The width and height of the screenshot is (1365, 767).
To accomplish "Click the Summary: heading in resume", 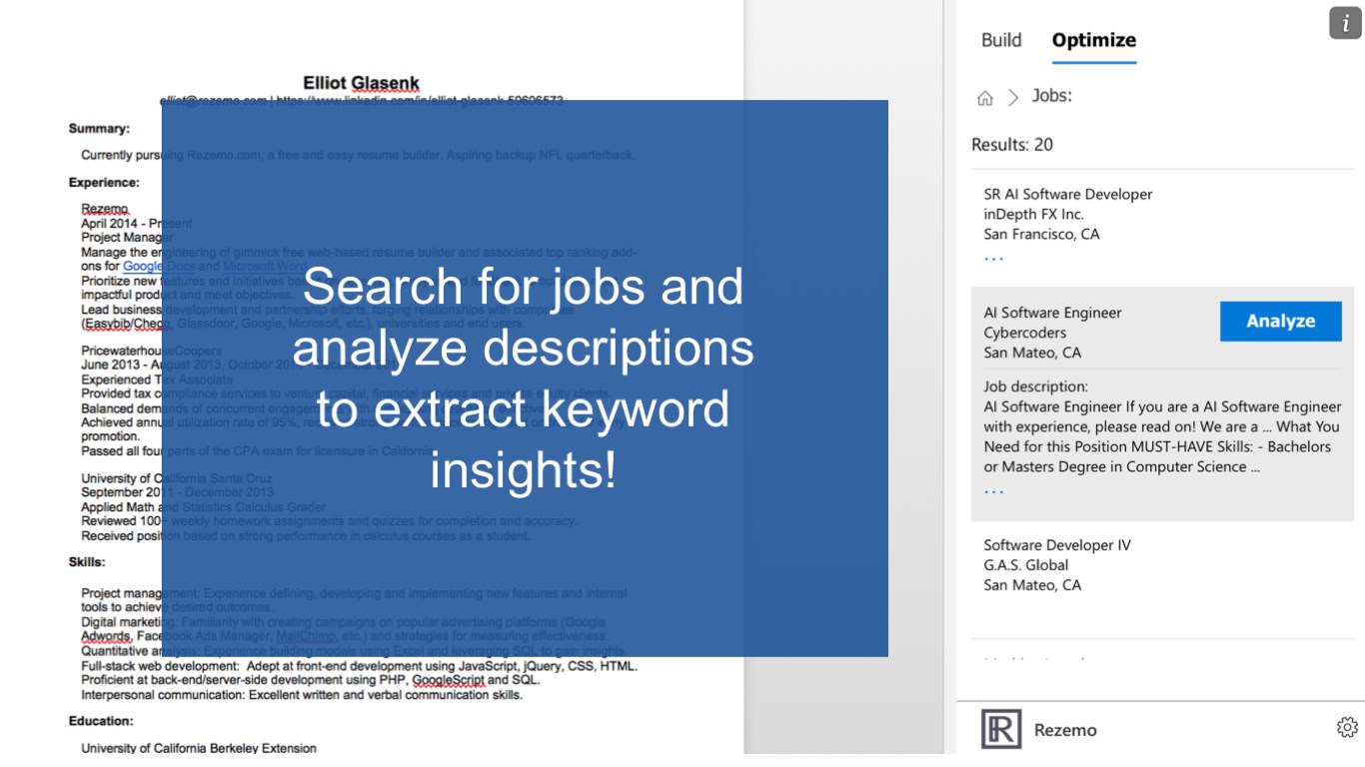I will (x=99, y=129).
